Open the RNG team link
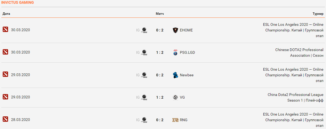 [x=184, y=120]
